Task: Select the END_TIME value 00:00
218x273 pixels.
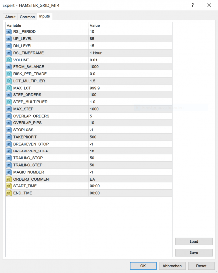Action: [x=95, y=193]
